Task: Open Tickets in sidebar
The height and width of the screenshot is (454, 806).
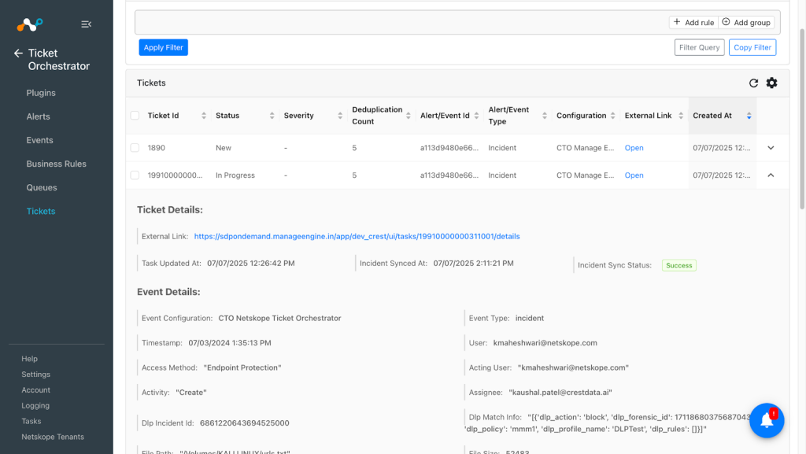Action: 41,211
